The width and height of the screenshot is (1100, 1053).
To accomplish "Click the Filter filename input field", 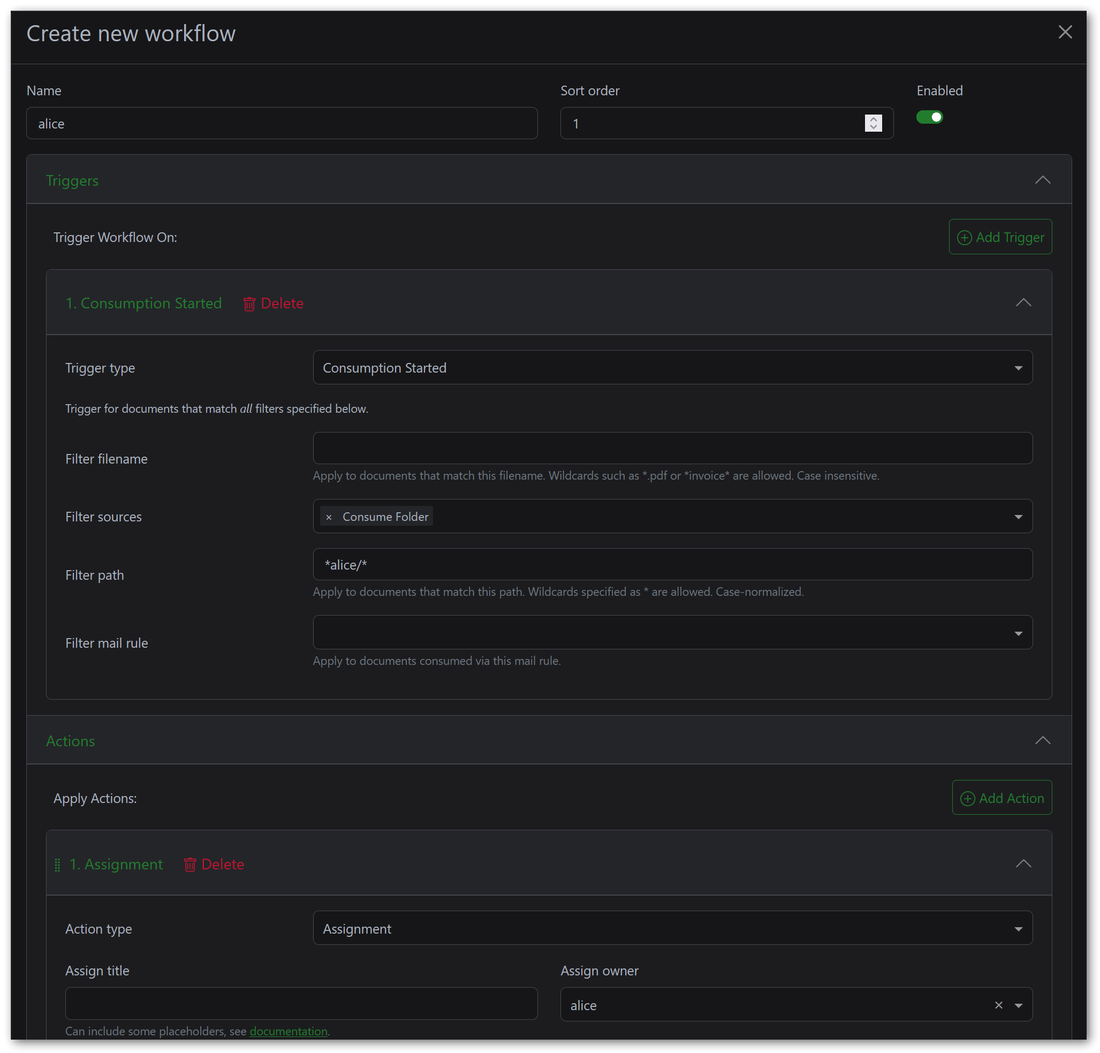I will click(x=672, y=448).
